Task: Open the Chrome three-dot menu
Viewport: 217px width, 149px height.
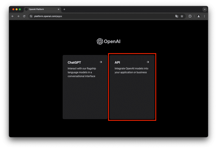Action: click(204, 16)
